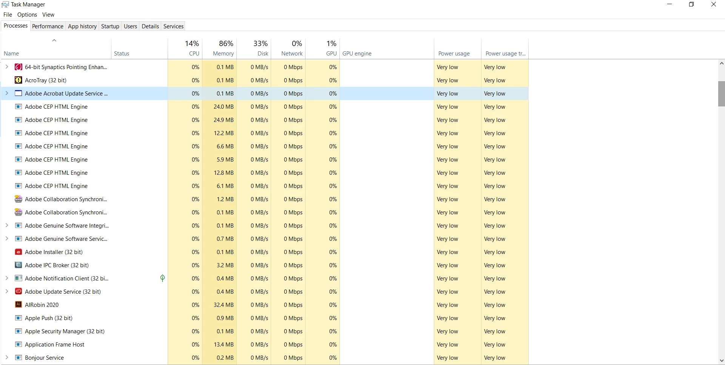The height and width of the screenshot is (365, 725).
Task: Sort processes by Network usage
Action: [288, 49]
